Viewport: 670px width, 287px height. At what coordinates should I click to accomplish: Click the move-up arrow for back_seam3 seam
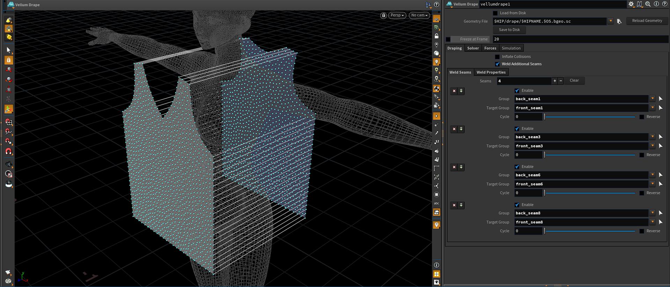461,129
